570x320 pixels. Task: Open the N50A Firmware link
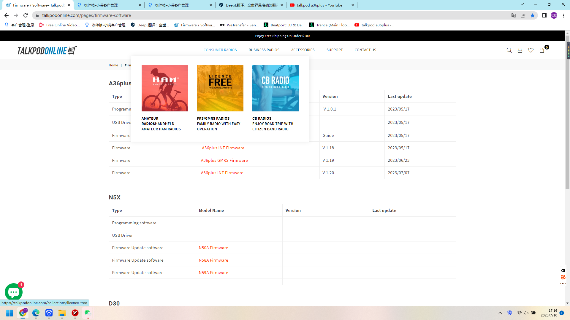click(213, 248)
